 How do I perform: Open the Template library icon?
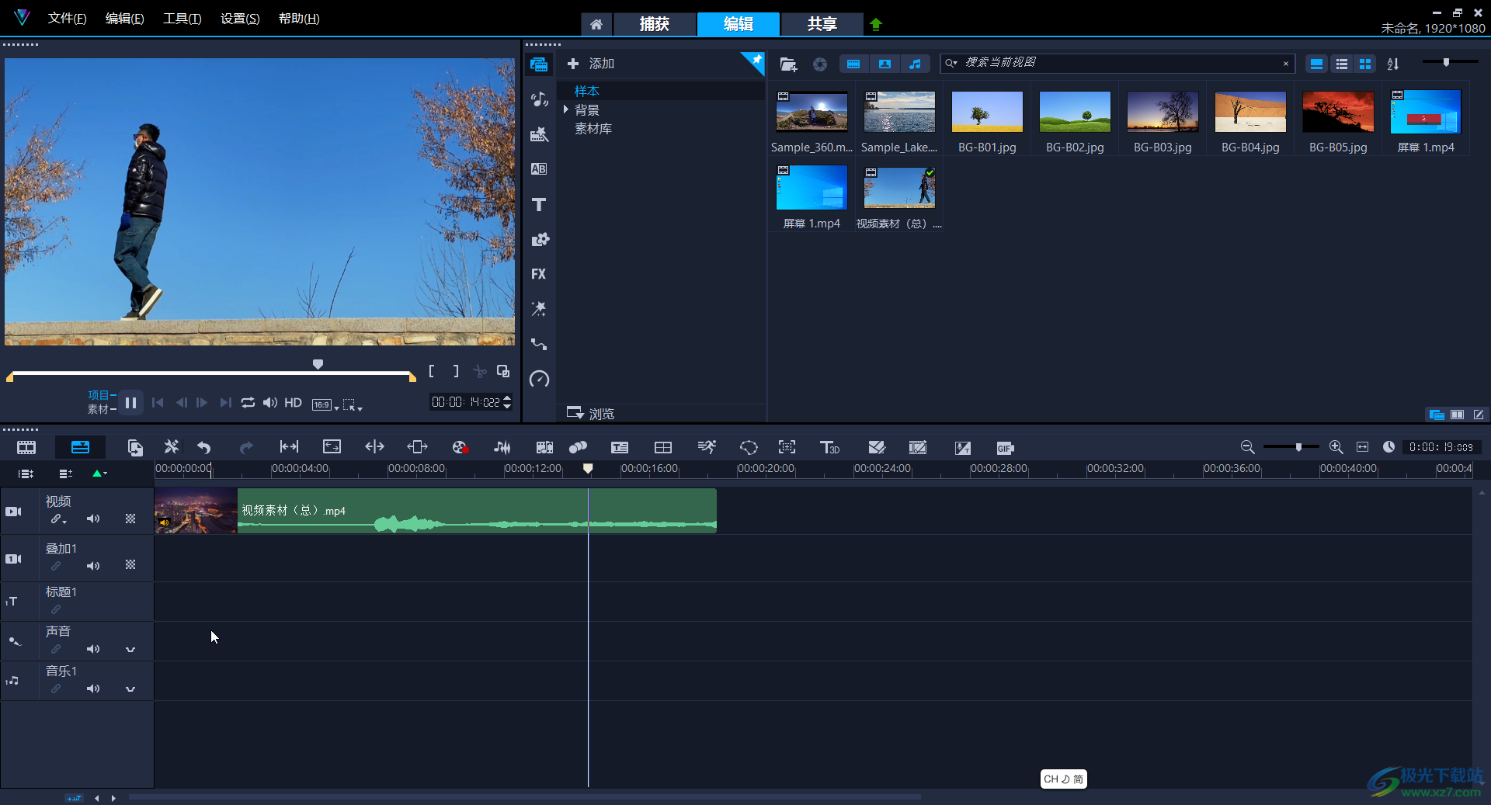pyautogui.click(x=539, y=134)
